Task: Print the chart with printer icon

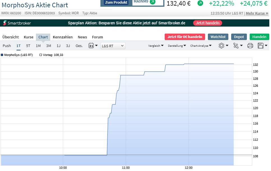Action: click(x=250, y=46)
